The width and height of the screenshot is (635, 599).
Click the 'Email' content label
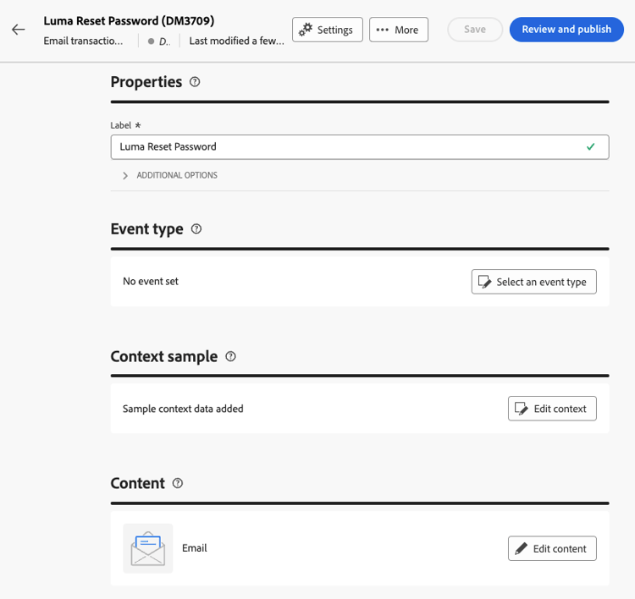coord(195,548)
